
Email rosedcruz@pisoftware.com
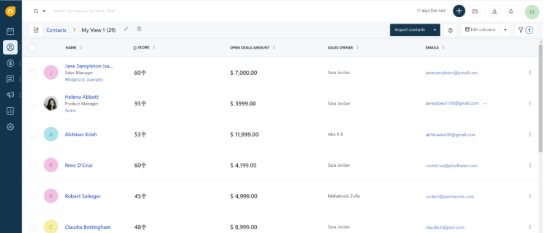[x=452, y=166]
